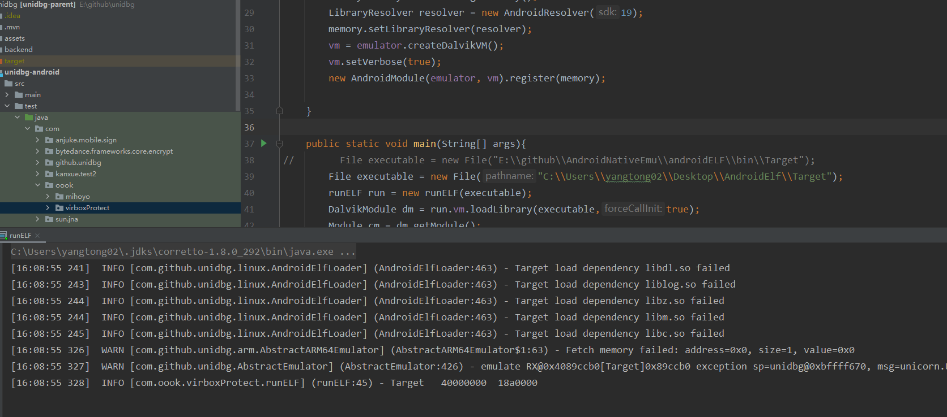Click the test folder icon

click(x=19, y=106)
